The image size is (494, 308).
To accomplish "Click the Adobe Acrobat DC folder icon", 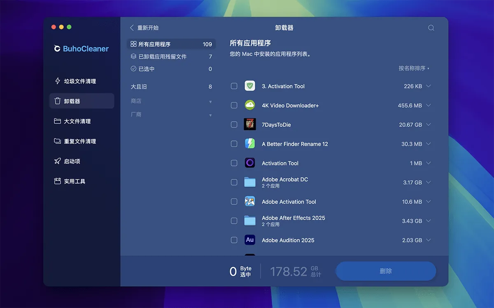I will 250,182.
